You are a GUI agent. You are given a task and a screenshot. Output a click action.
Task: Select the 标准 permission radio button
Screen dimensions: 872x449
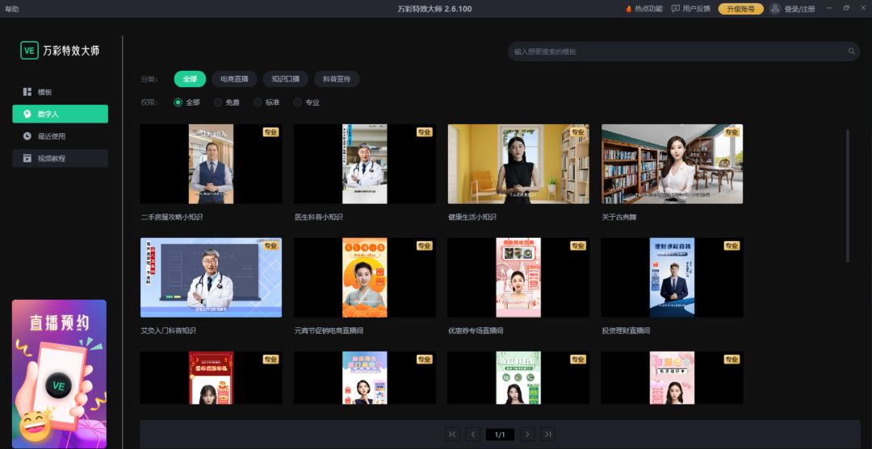coord(258,102)
